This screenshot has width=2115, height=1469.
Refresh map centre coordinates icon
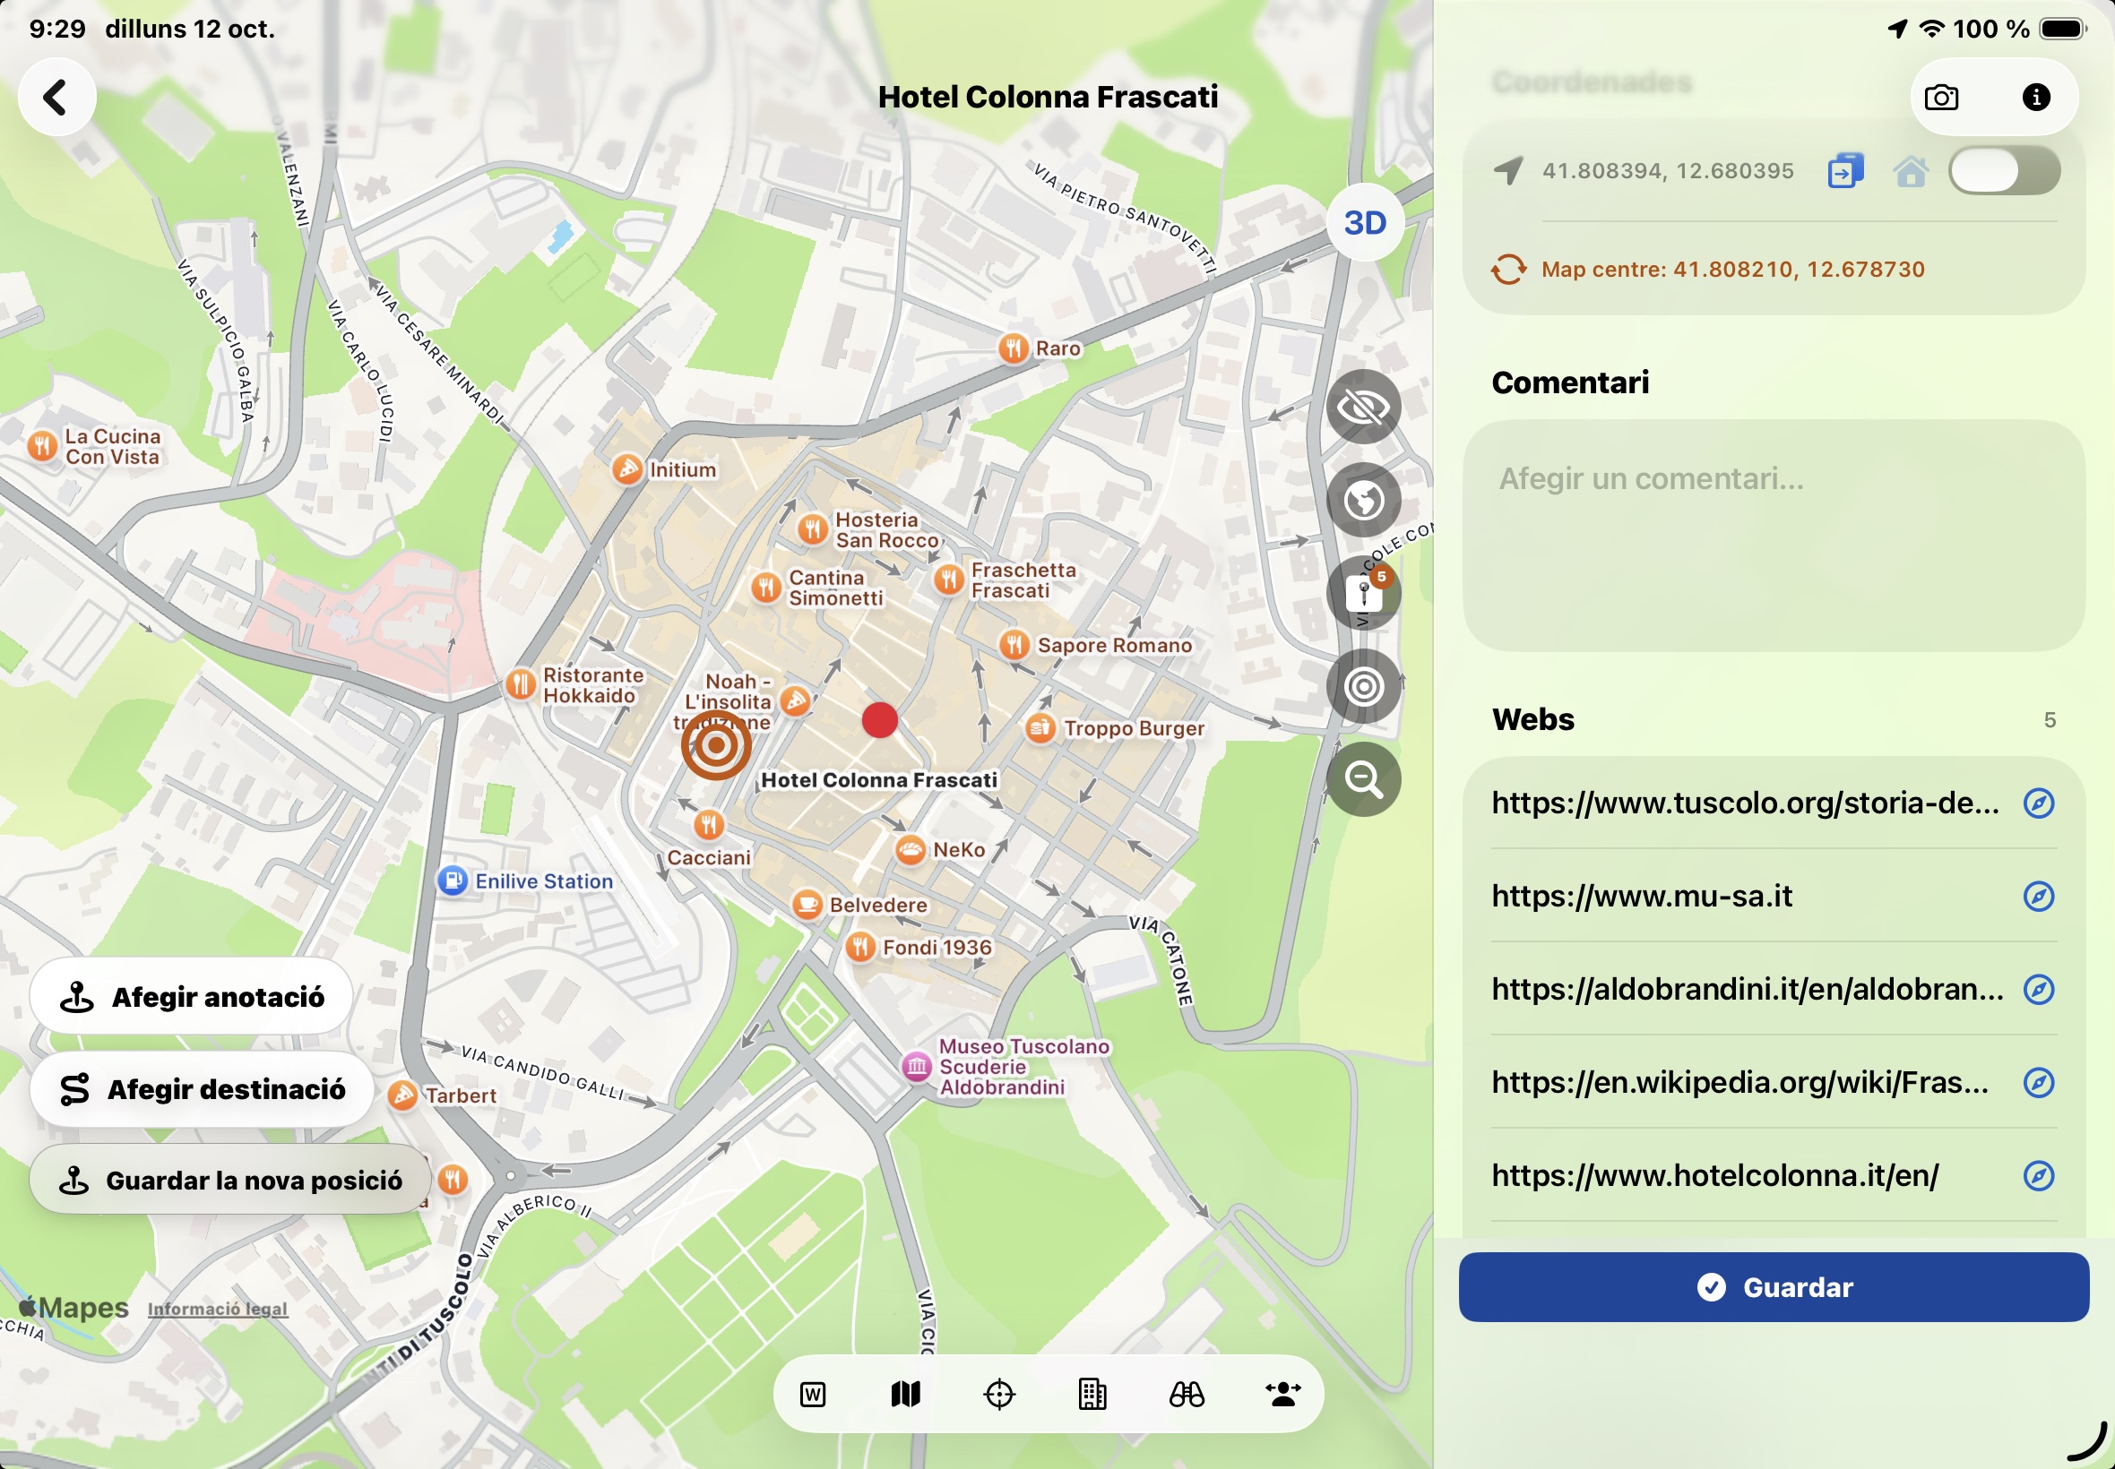1508,270
